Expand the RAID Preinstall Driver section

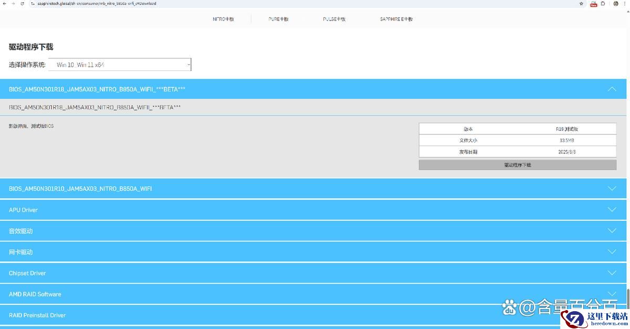pyautogui.click(x=313, y=315)
